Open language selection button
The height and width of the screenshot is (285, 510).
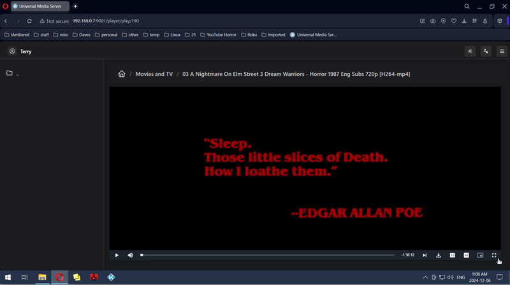486,52
